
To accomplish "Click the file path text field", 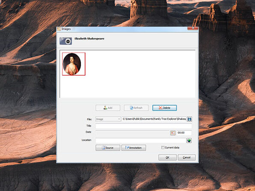I will click(x=154, y=119).
